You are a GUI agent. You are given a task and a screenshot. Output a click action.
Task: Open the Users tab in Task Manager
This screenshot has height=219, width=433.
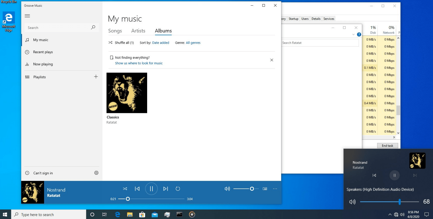(x=305, y=19)
